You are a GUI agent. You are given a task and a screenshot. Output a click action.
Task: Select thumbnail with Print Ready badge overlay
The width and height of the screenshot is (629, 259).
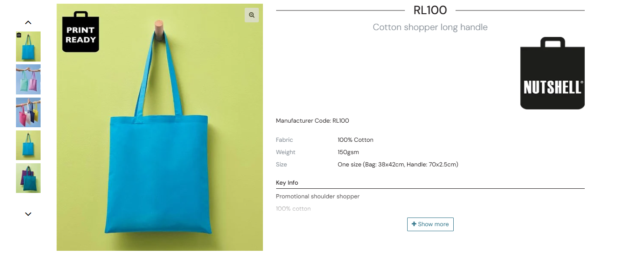click(28, 47)
